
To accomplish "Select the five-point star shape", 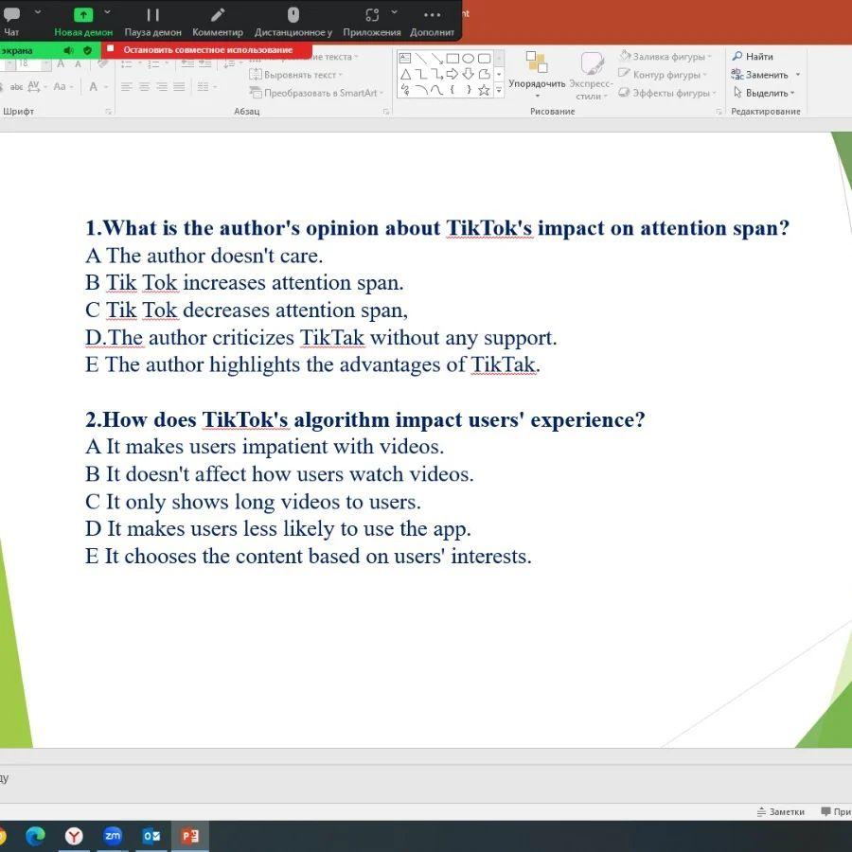I will point(484,90).
